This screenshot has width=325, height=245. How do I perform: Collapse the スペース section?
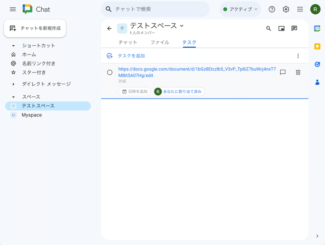(13, 97)
